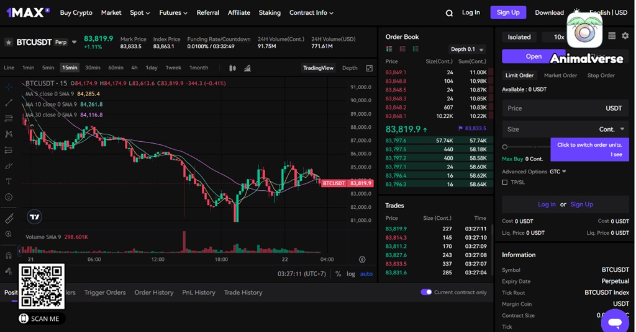The image size is (636, 332).
Task: Open the Trade History tab
Action: (243, 292)
